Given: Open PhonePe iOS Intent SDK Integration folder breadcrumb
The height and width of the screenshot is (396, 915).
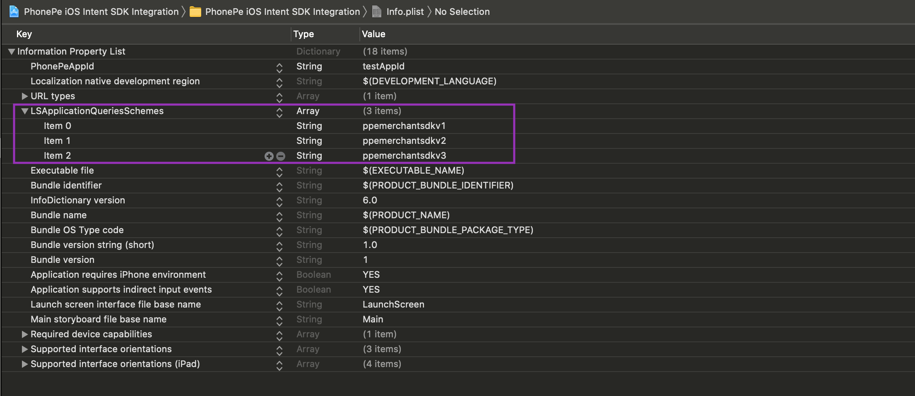Looking at the screenshot, I should click(283, 12).
